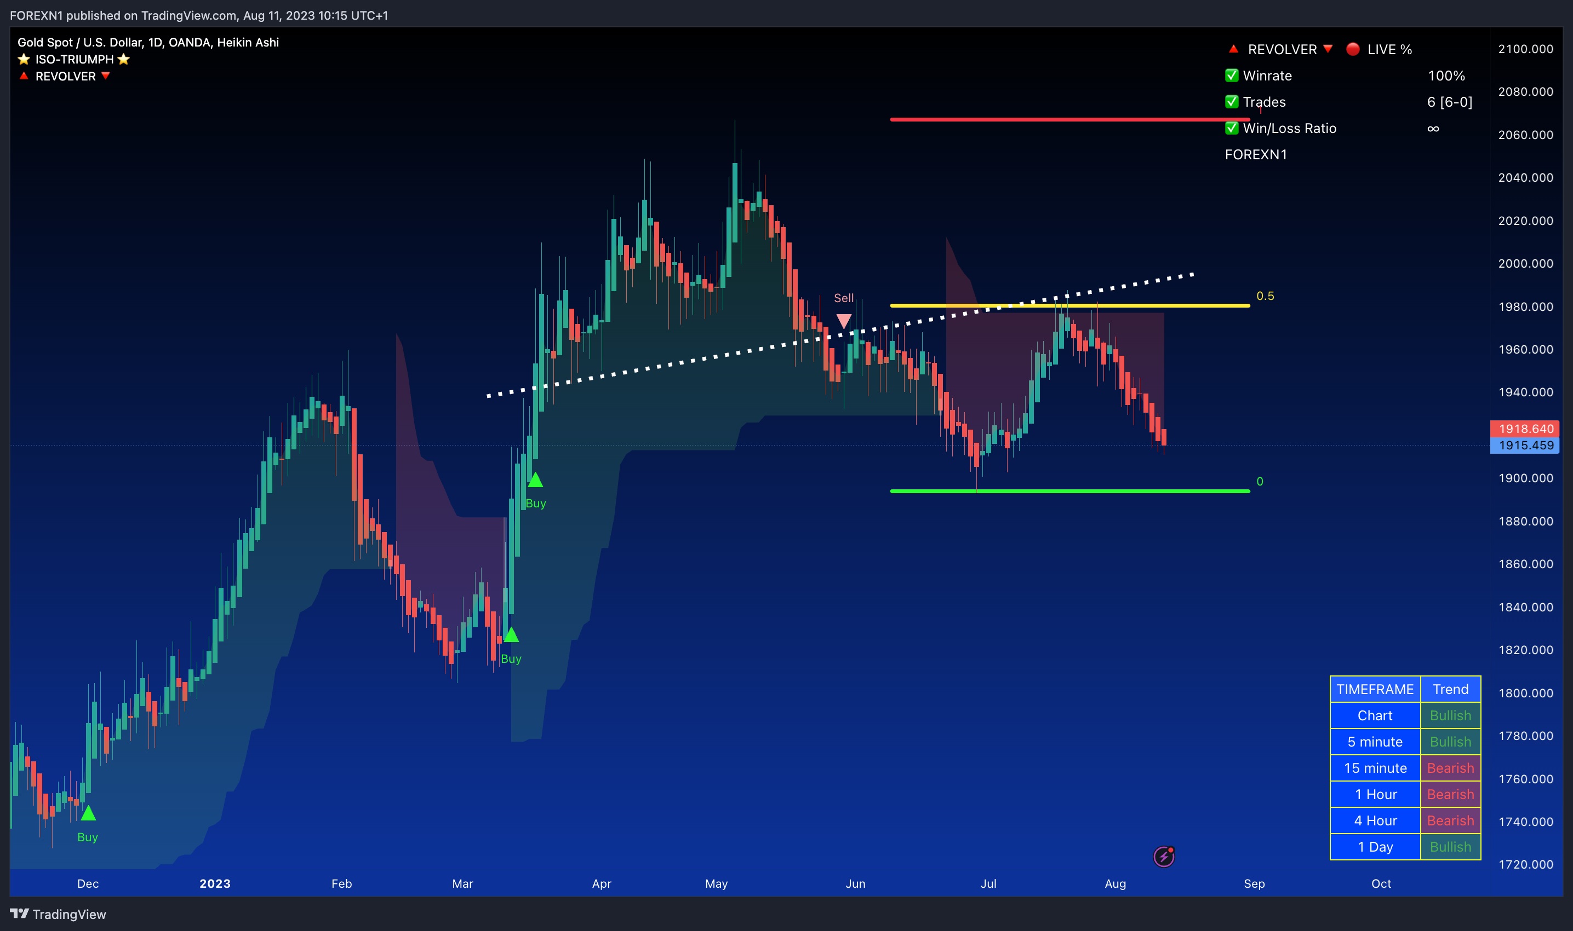1573x931 pixels.
Task: Click the FOREXN1 text in stats panel
Action: point(1255,154)
